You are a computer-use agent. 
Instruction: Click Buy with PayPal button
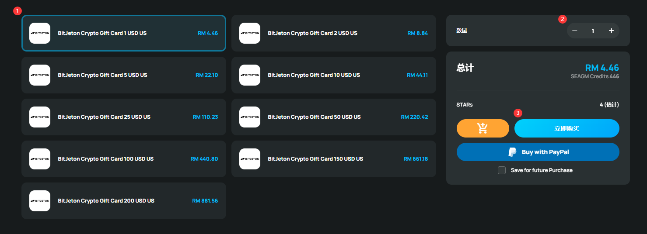[538, 152]
